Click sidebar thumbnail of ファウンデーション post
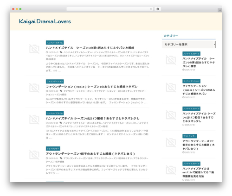This screenshot has height=196, width=232. pyautogui.click(x=171, y=88)
